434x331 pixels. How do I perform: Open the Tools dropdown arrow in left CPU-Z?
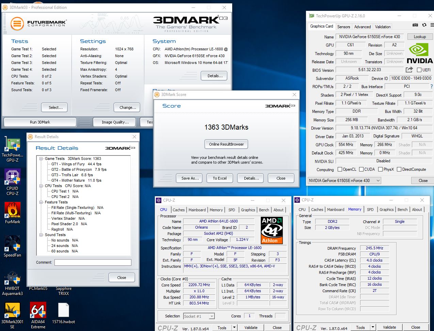pyautogui.click(x=234, y=328)
